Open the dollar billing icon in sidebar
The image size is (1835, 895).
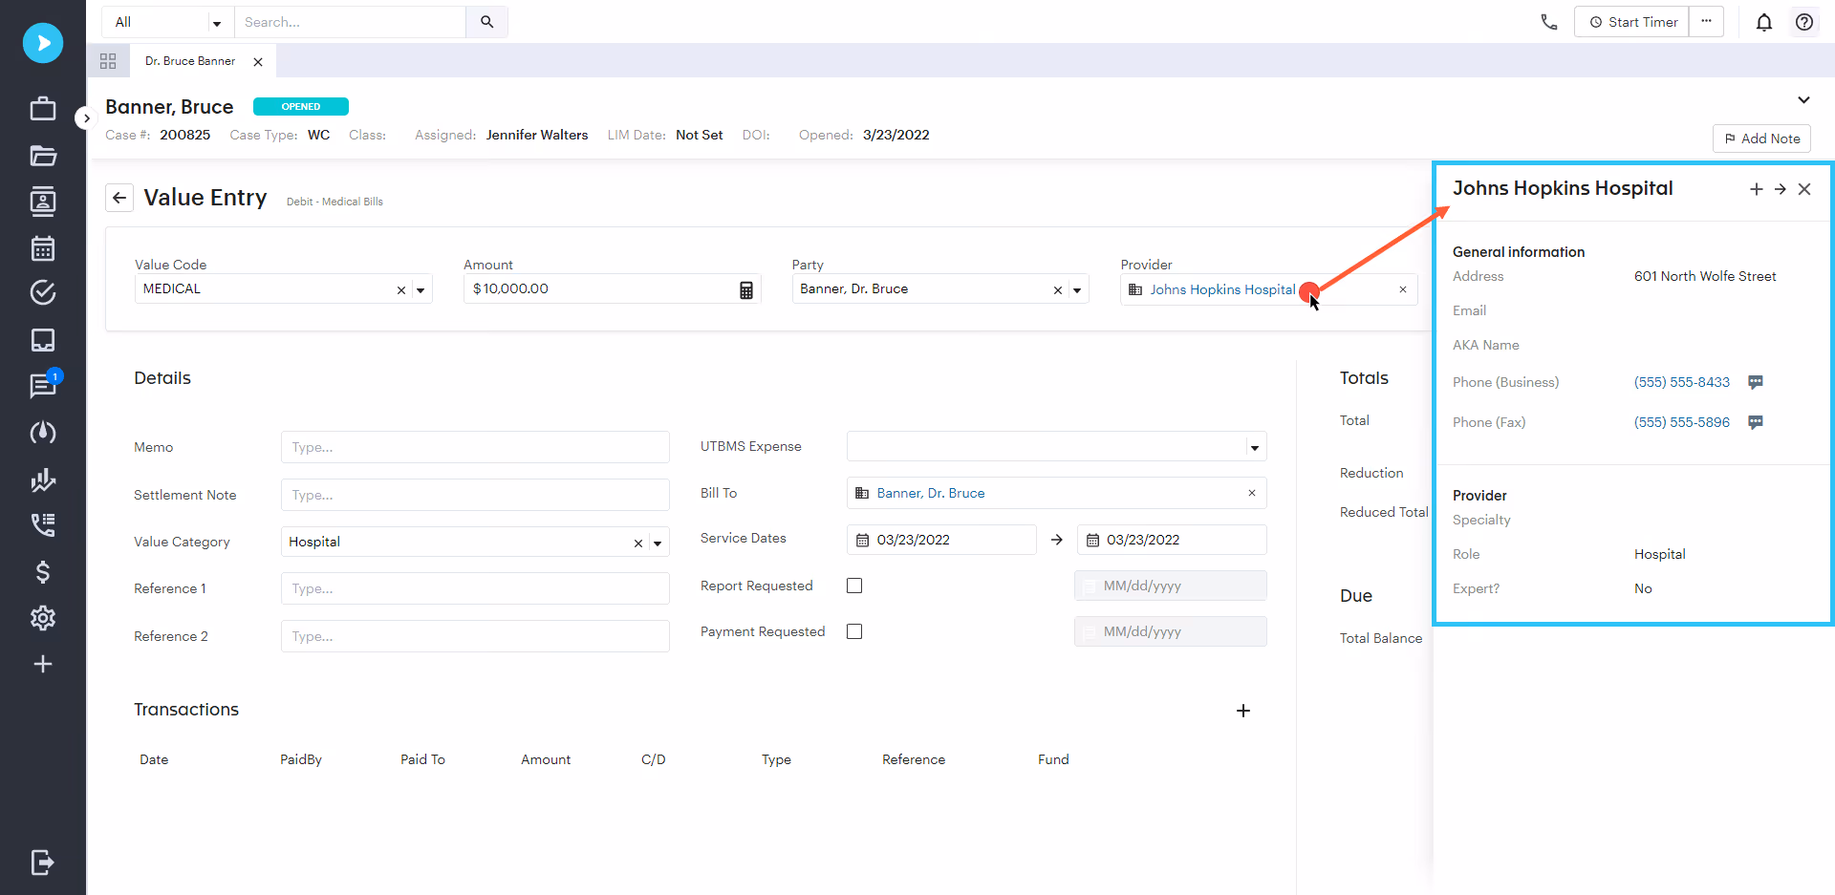(43, 572)
